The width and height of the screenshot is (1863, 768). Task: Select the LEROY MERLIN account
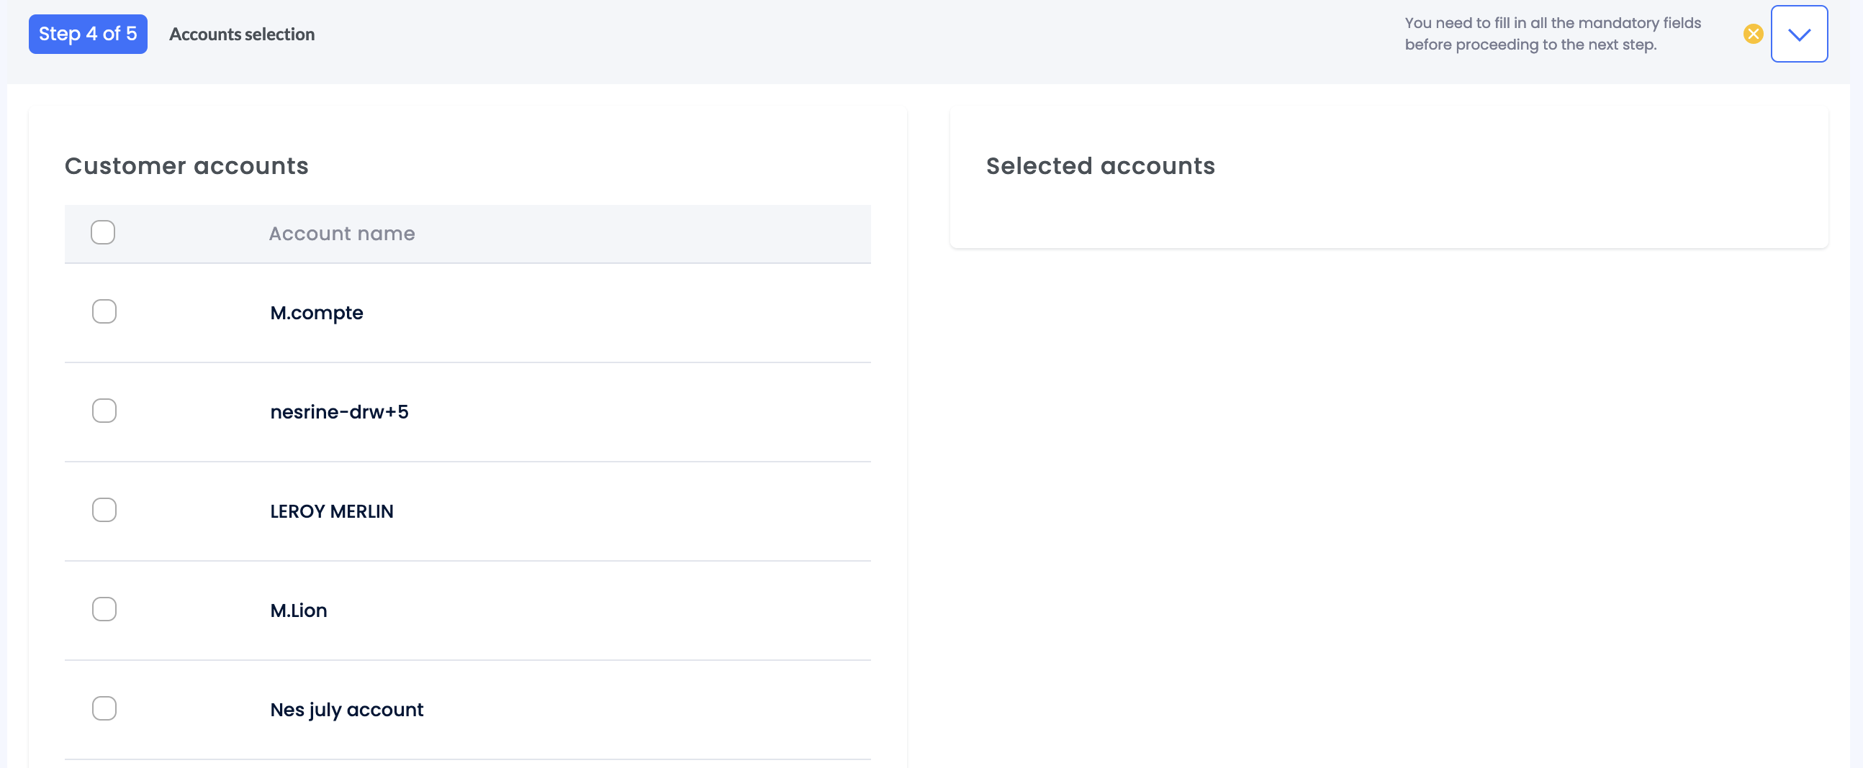104,509
